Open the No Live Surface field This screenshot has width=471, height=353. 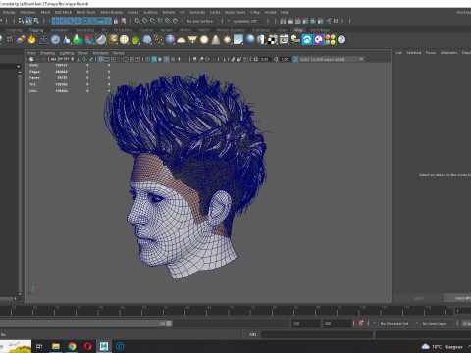(200, 21)
